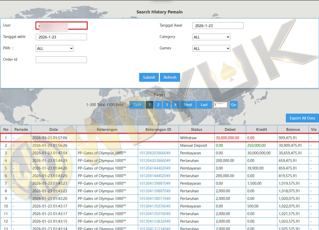Click the page number input box
The height and width of the screenshot is (230, 319).
pyautogui.click(x=220, y=105)
